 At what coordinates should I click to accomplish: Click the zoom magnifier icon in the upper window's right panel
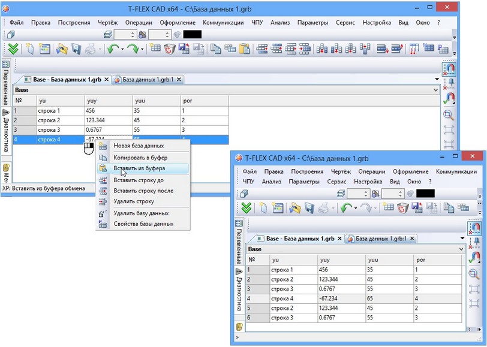pos(449,114)
